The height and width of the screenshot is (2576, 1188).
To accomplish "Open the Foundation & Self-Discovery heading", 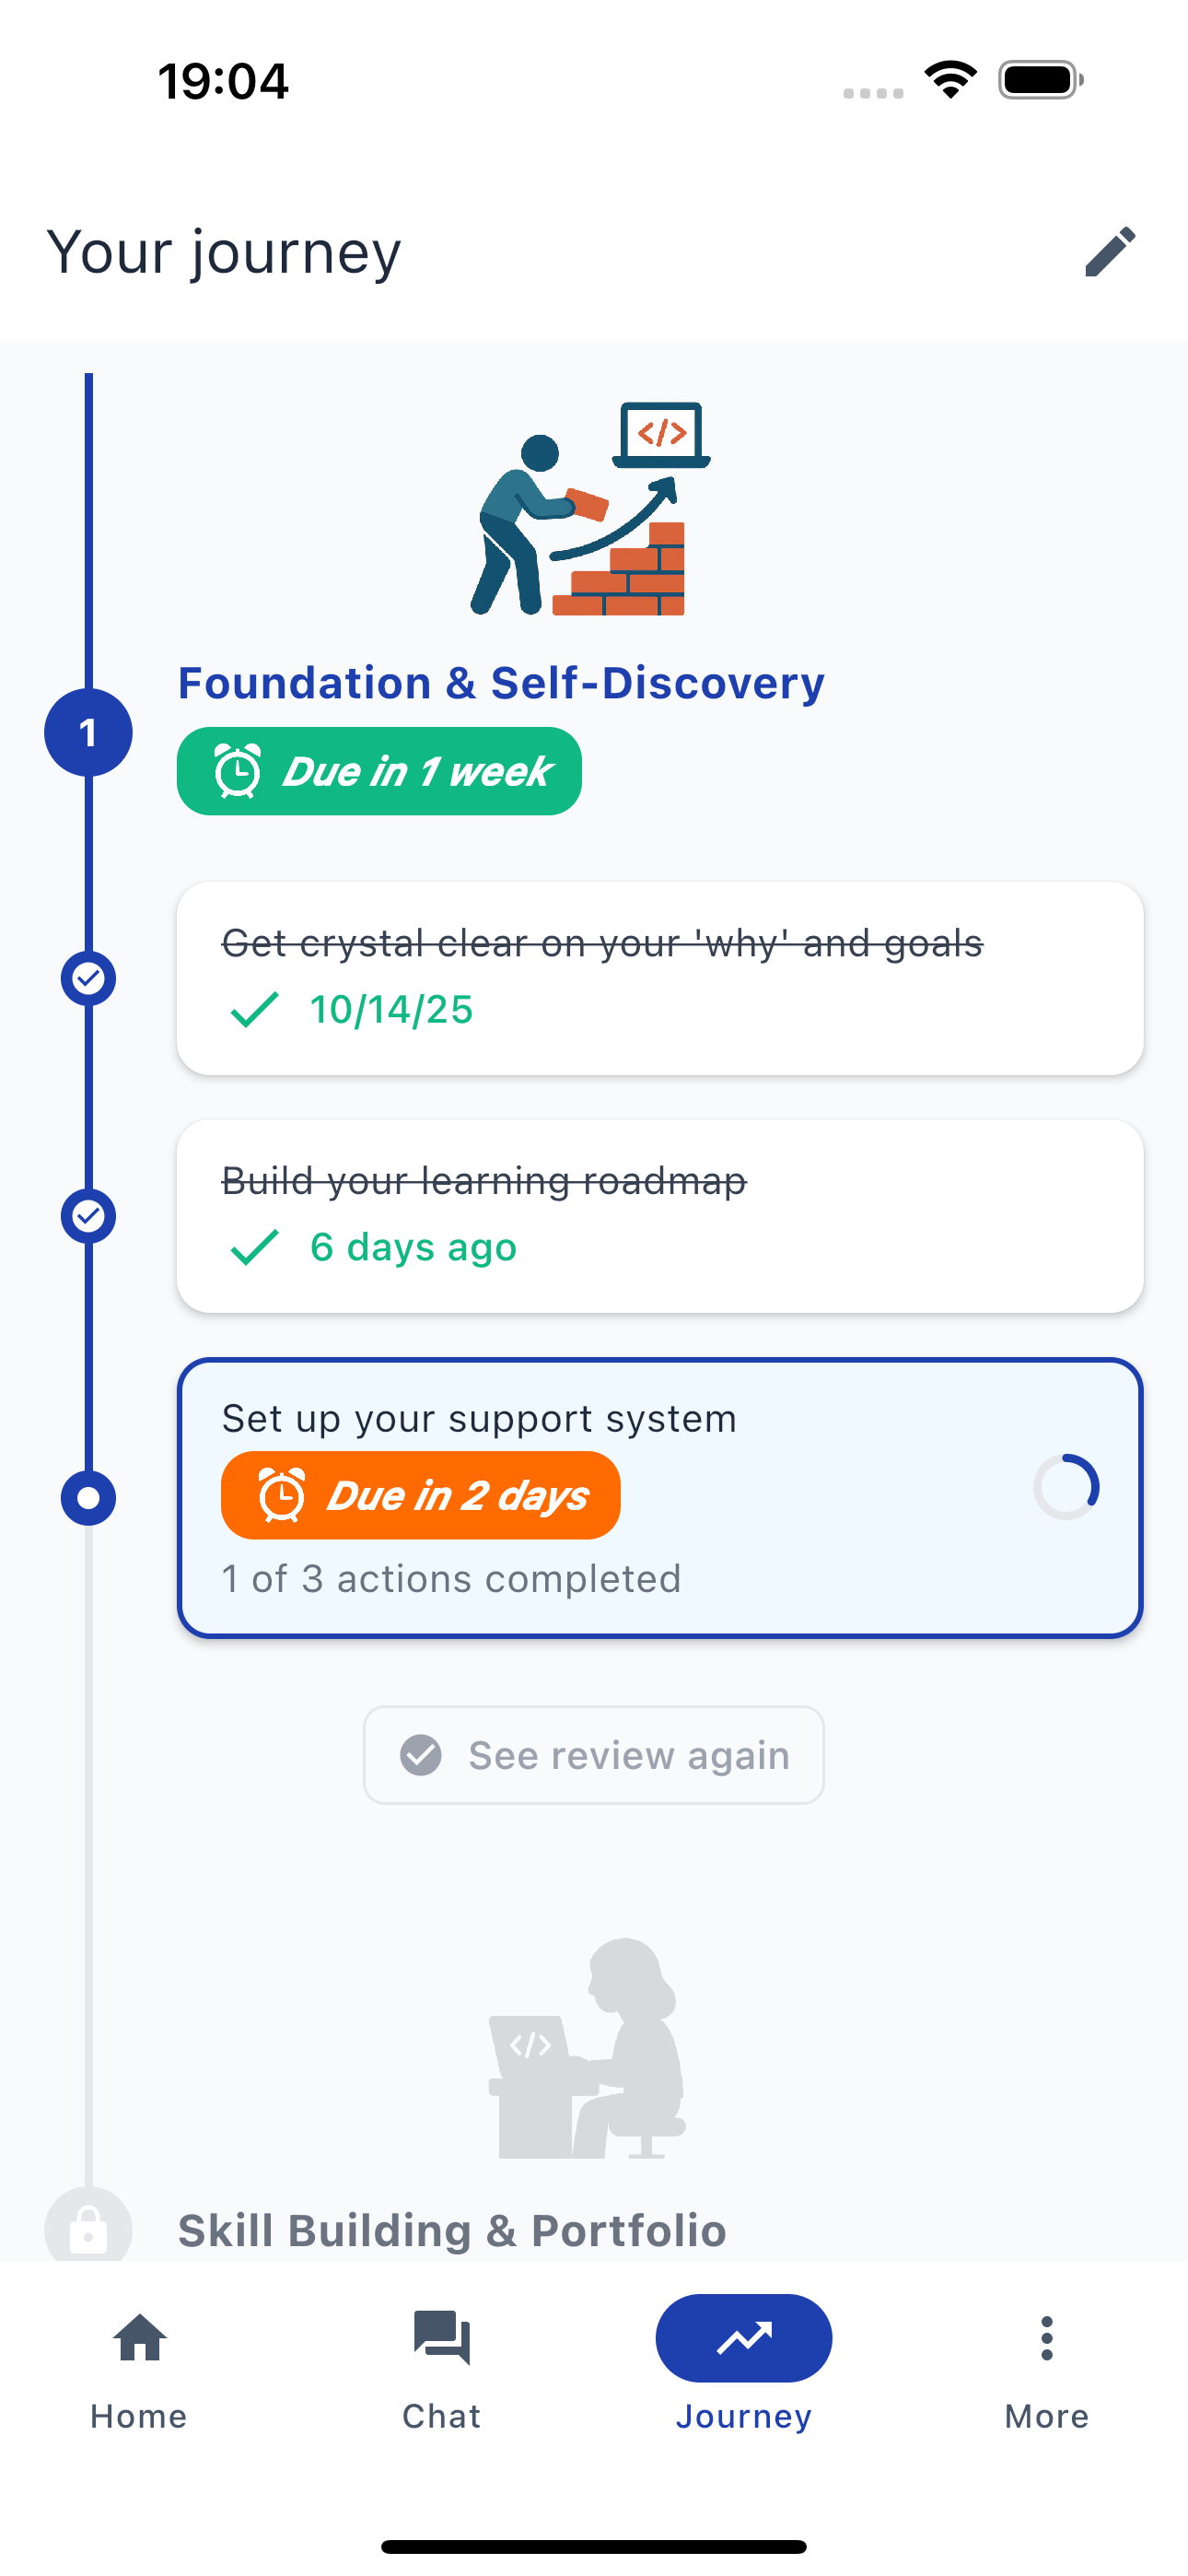I will click(x=501, y=683).
